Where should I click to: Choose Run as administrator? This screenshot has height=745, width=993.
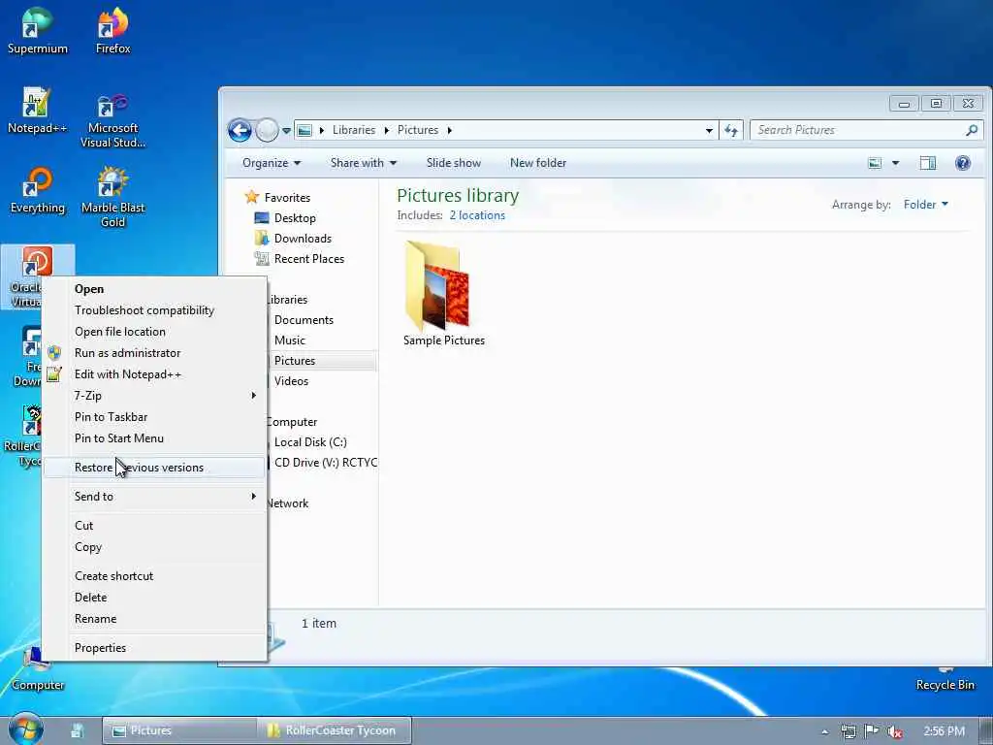pyautogui.click(x=154, y=353)
